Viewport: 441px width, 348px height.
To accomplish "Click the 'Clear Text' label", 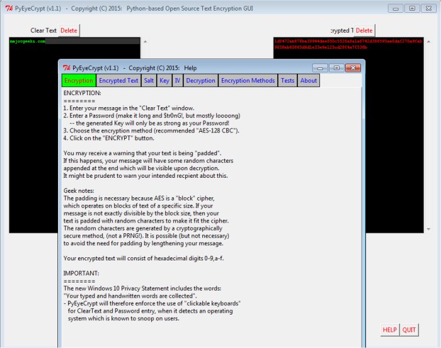I will click(43, 30).
